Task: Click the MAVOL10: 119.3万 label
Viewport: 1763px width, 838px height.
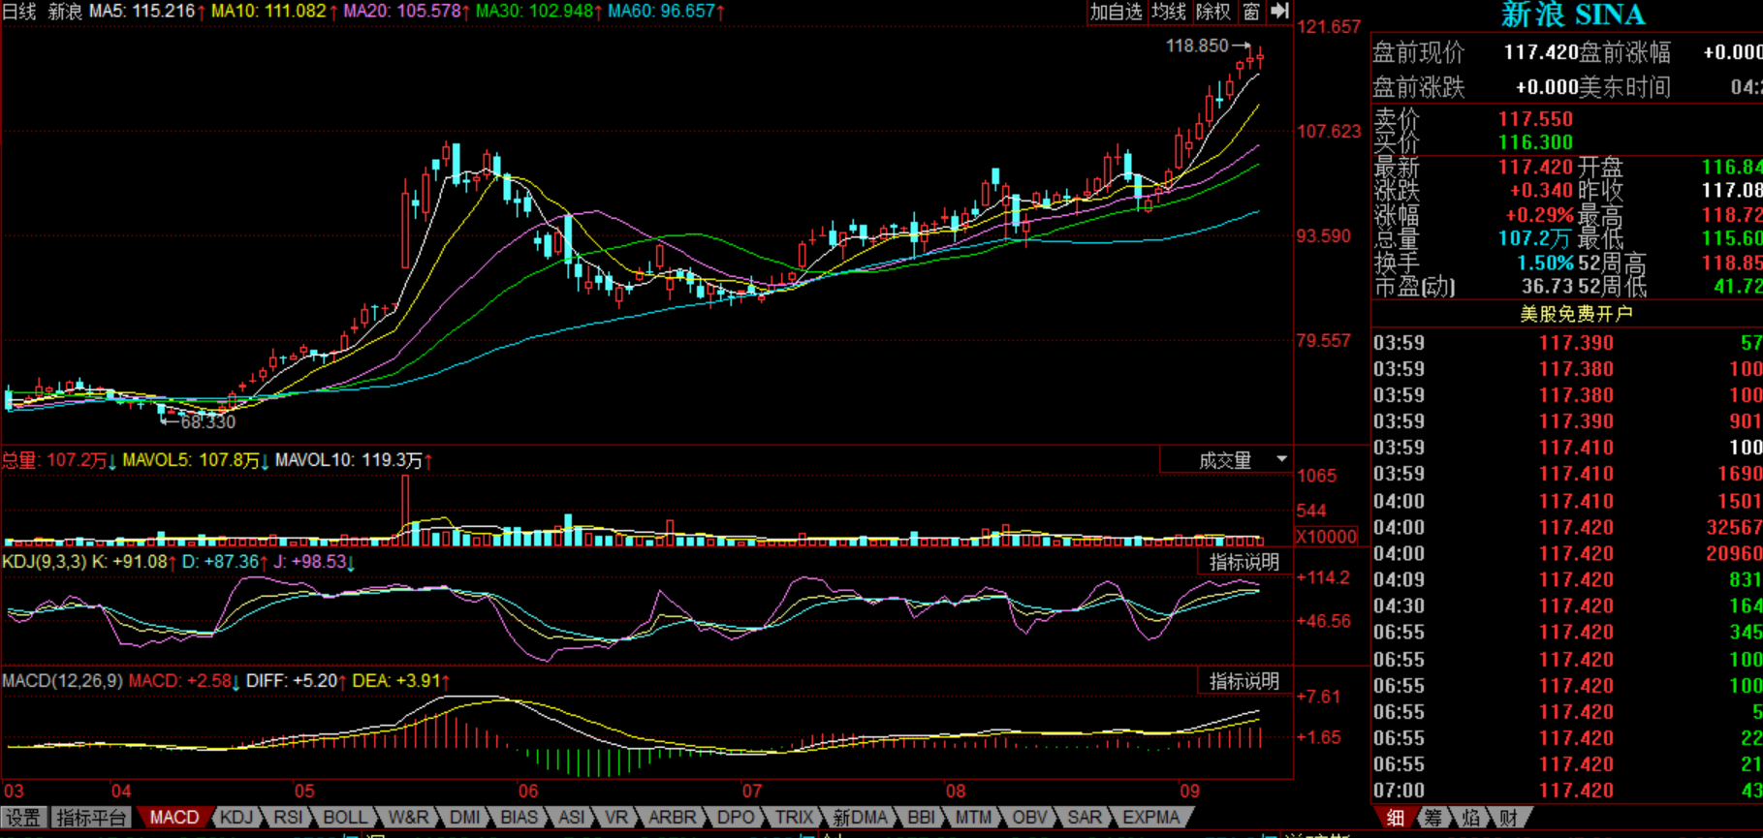Action: tap(349, 460)
